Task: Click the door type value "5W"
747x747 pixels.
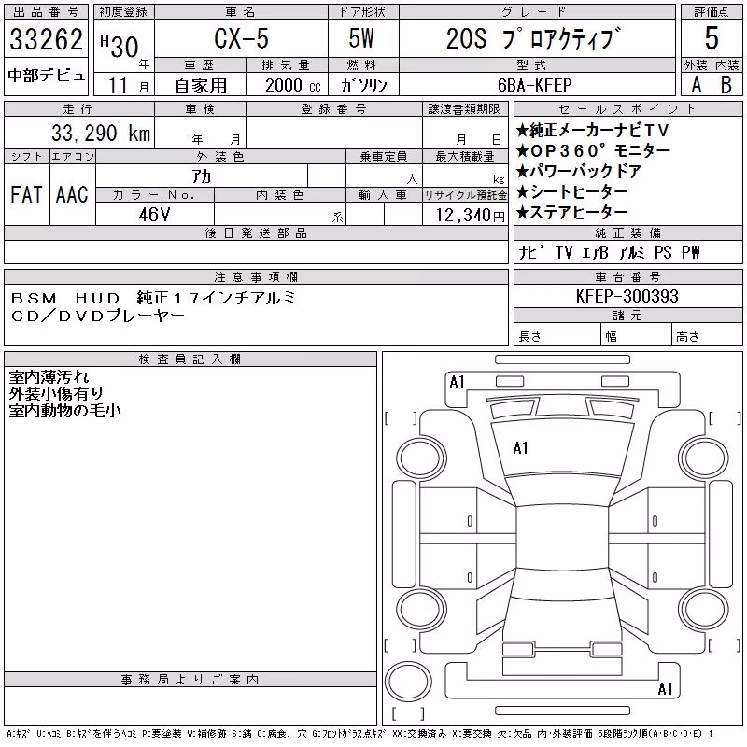Action: pos(361,38)
